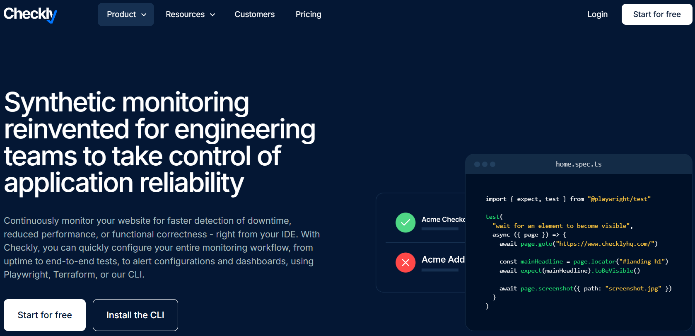Click Start for free below hero text

pos(45,315)
